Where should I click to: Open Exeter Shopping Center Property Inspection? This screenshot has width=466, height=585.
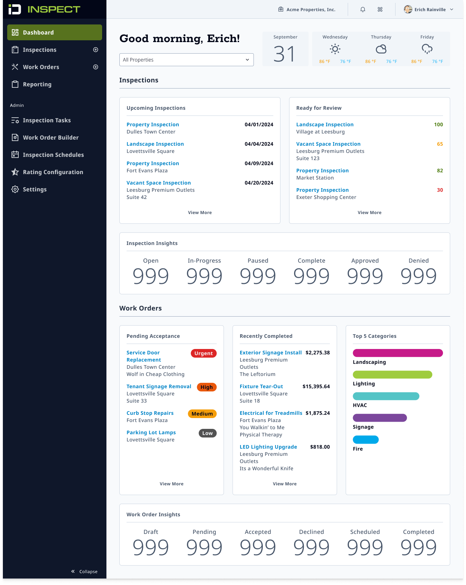(x=323, y=190)
